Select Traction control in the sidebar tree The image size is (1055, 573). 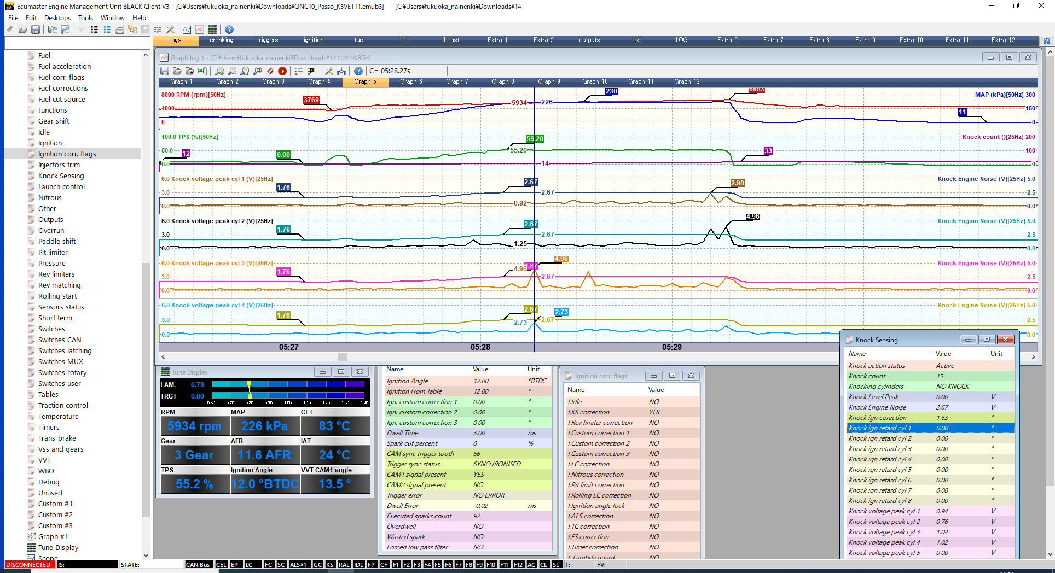click(63, 406)
